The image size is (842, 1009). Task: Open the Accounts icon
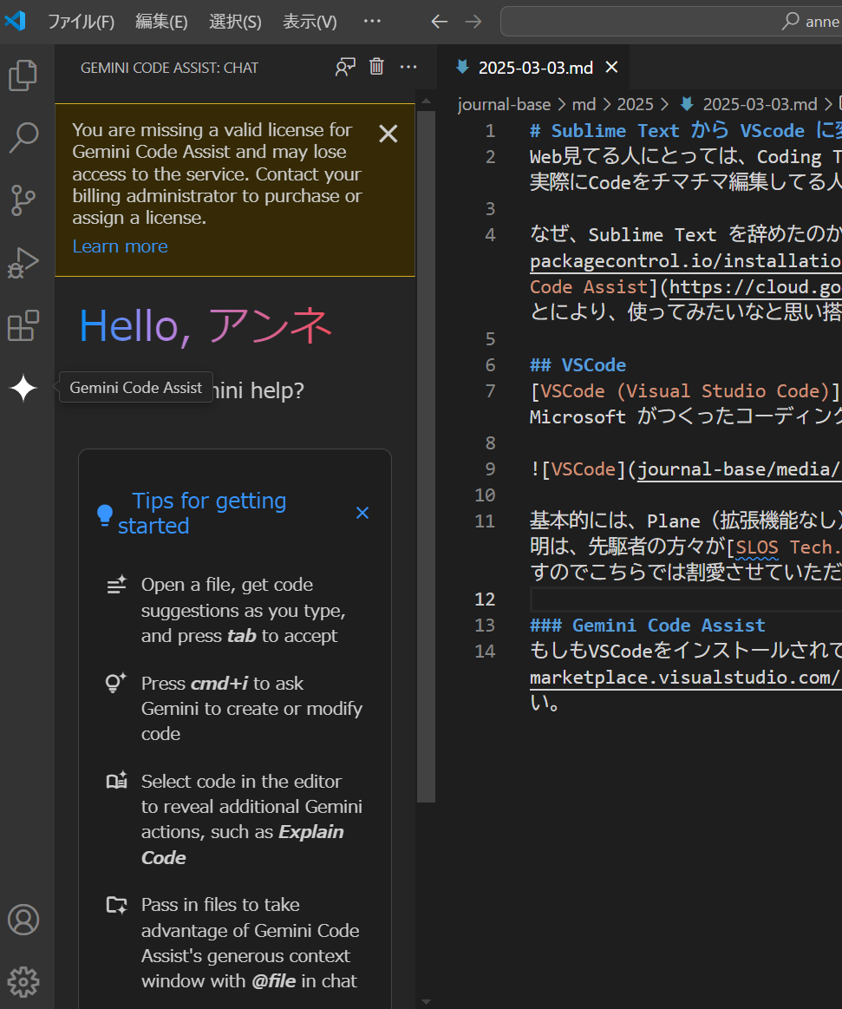(23, 920)
